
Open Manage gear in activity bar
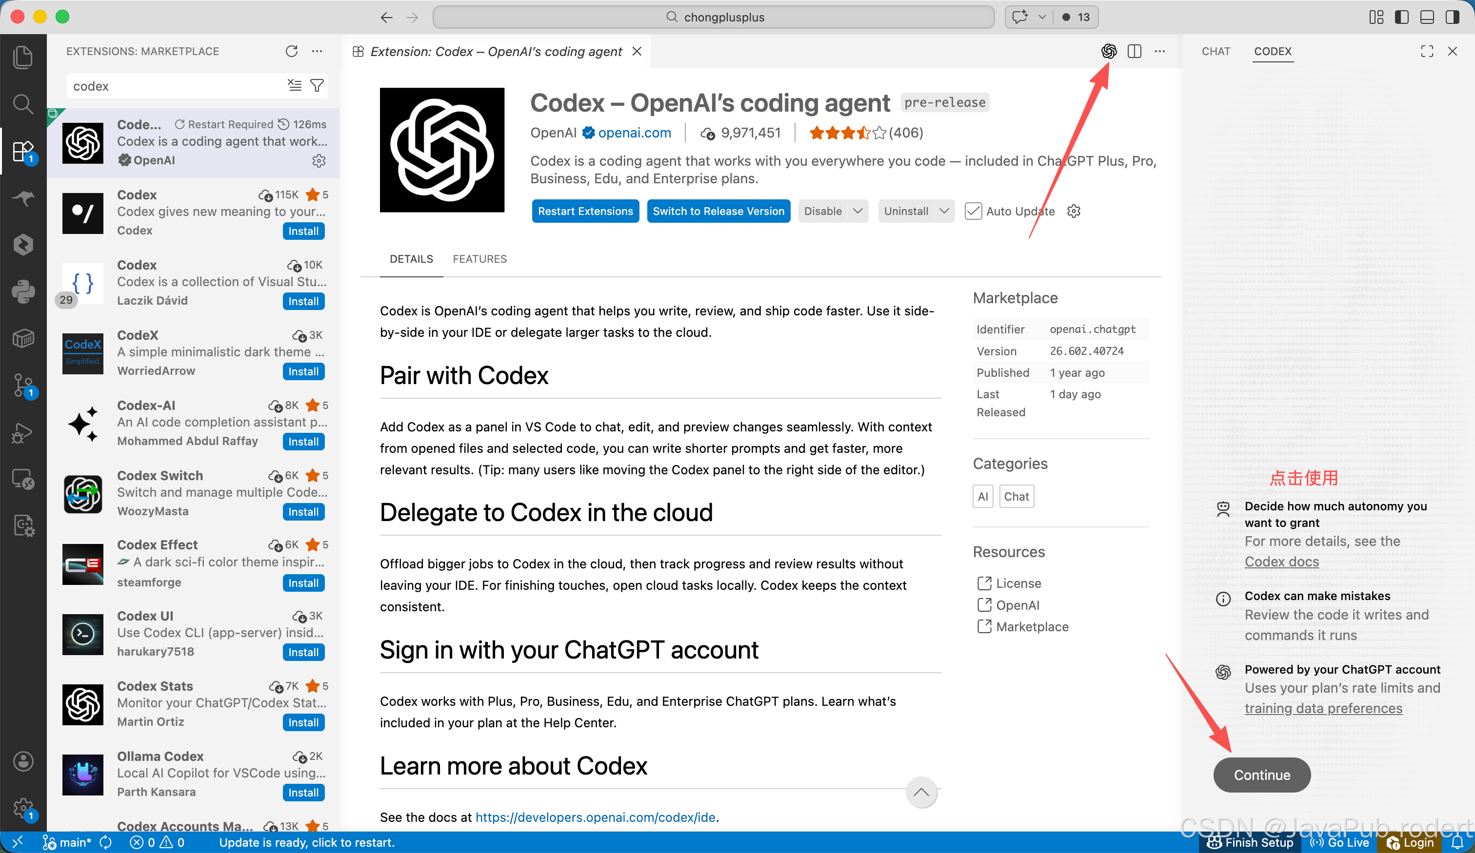tap(23, 808)
